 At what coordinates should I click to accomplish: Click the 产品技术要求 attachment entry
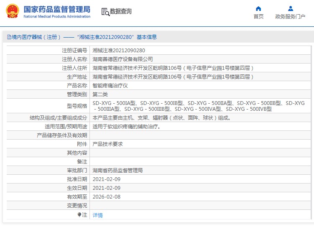(x=107, y=144)
